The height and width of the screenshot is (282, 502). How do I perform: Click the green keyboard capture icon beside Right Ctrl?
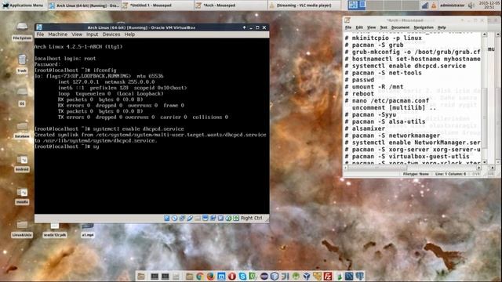[x=236, y=218]
